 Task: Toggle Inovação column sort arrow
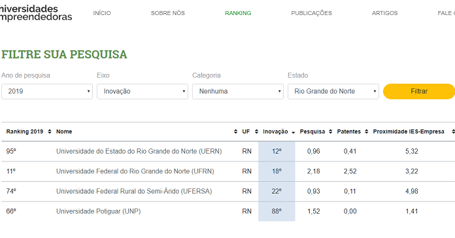point(293,132)
